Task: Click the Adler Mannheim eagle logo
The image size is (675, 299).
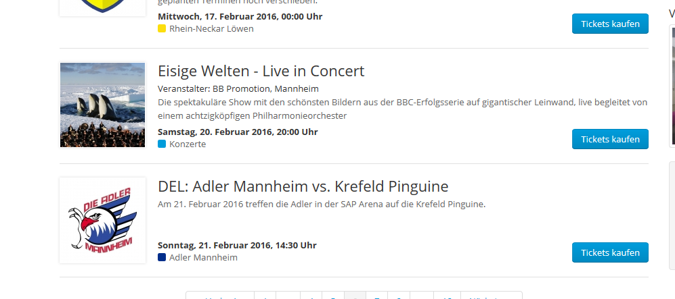Action: (x=103, y=220)
